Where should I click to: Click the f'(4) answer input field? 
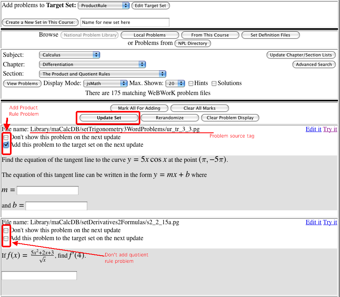(x=39, y=276)
